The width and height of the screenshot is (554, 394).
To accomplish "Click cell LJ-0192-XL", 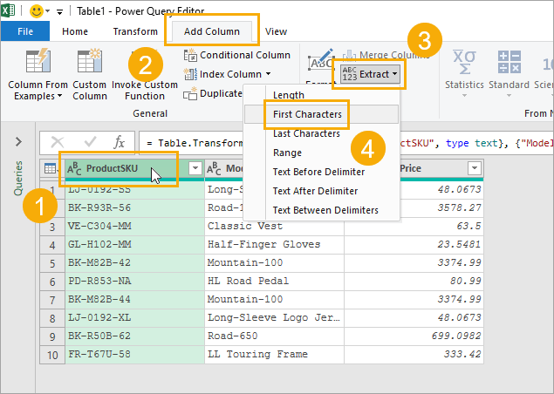I will (134, 318).
